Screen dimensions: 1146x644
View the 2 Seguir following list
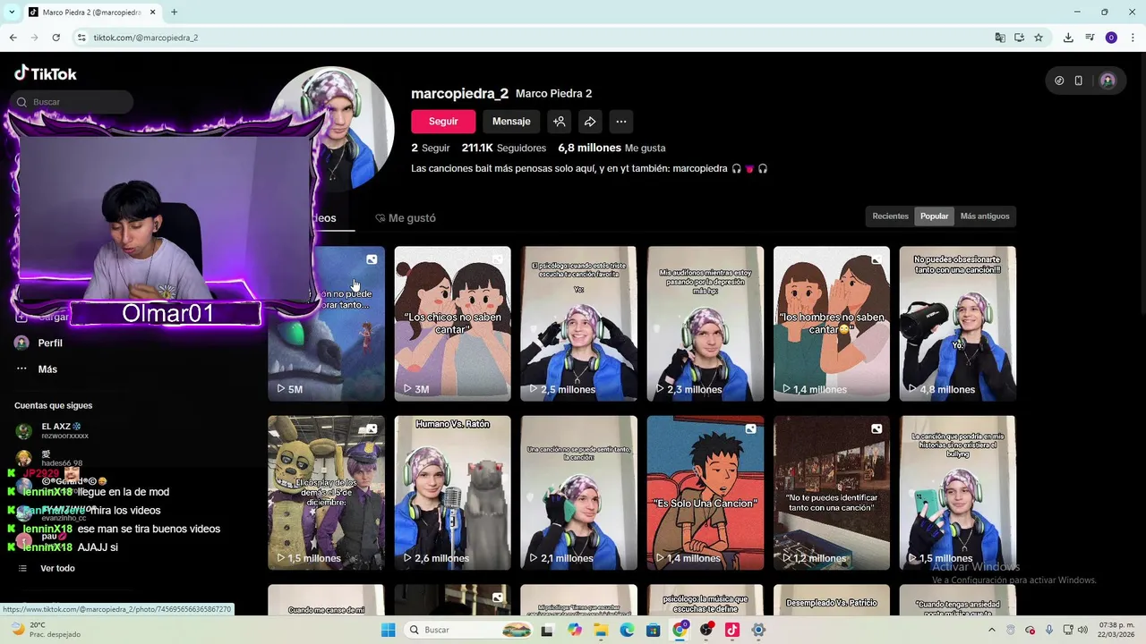431,148
